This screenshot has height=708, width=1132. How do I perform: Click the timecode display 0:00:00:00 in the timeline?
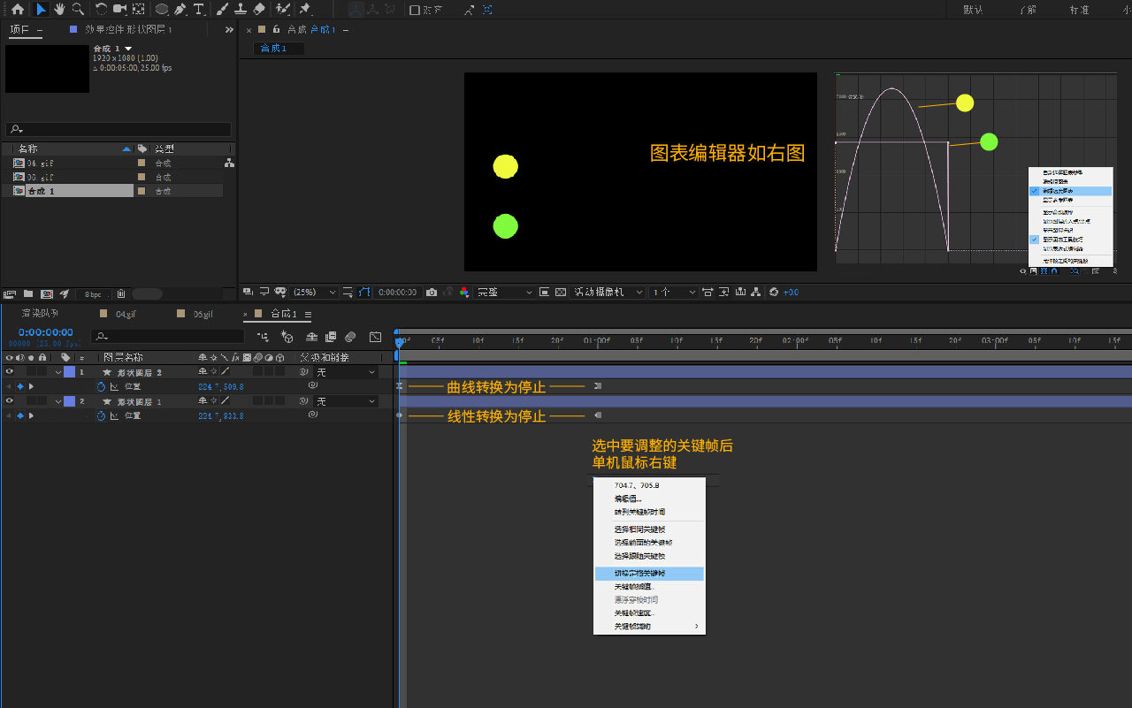coord(45,332)
